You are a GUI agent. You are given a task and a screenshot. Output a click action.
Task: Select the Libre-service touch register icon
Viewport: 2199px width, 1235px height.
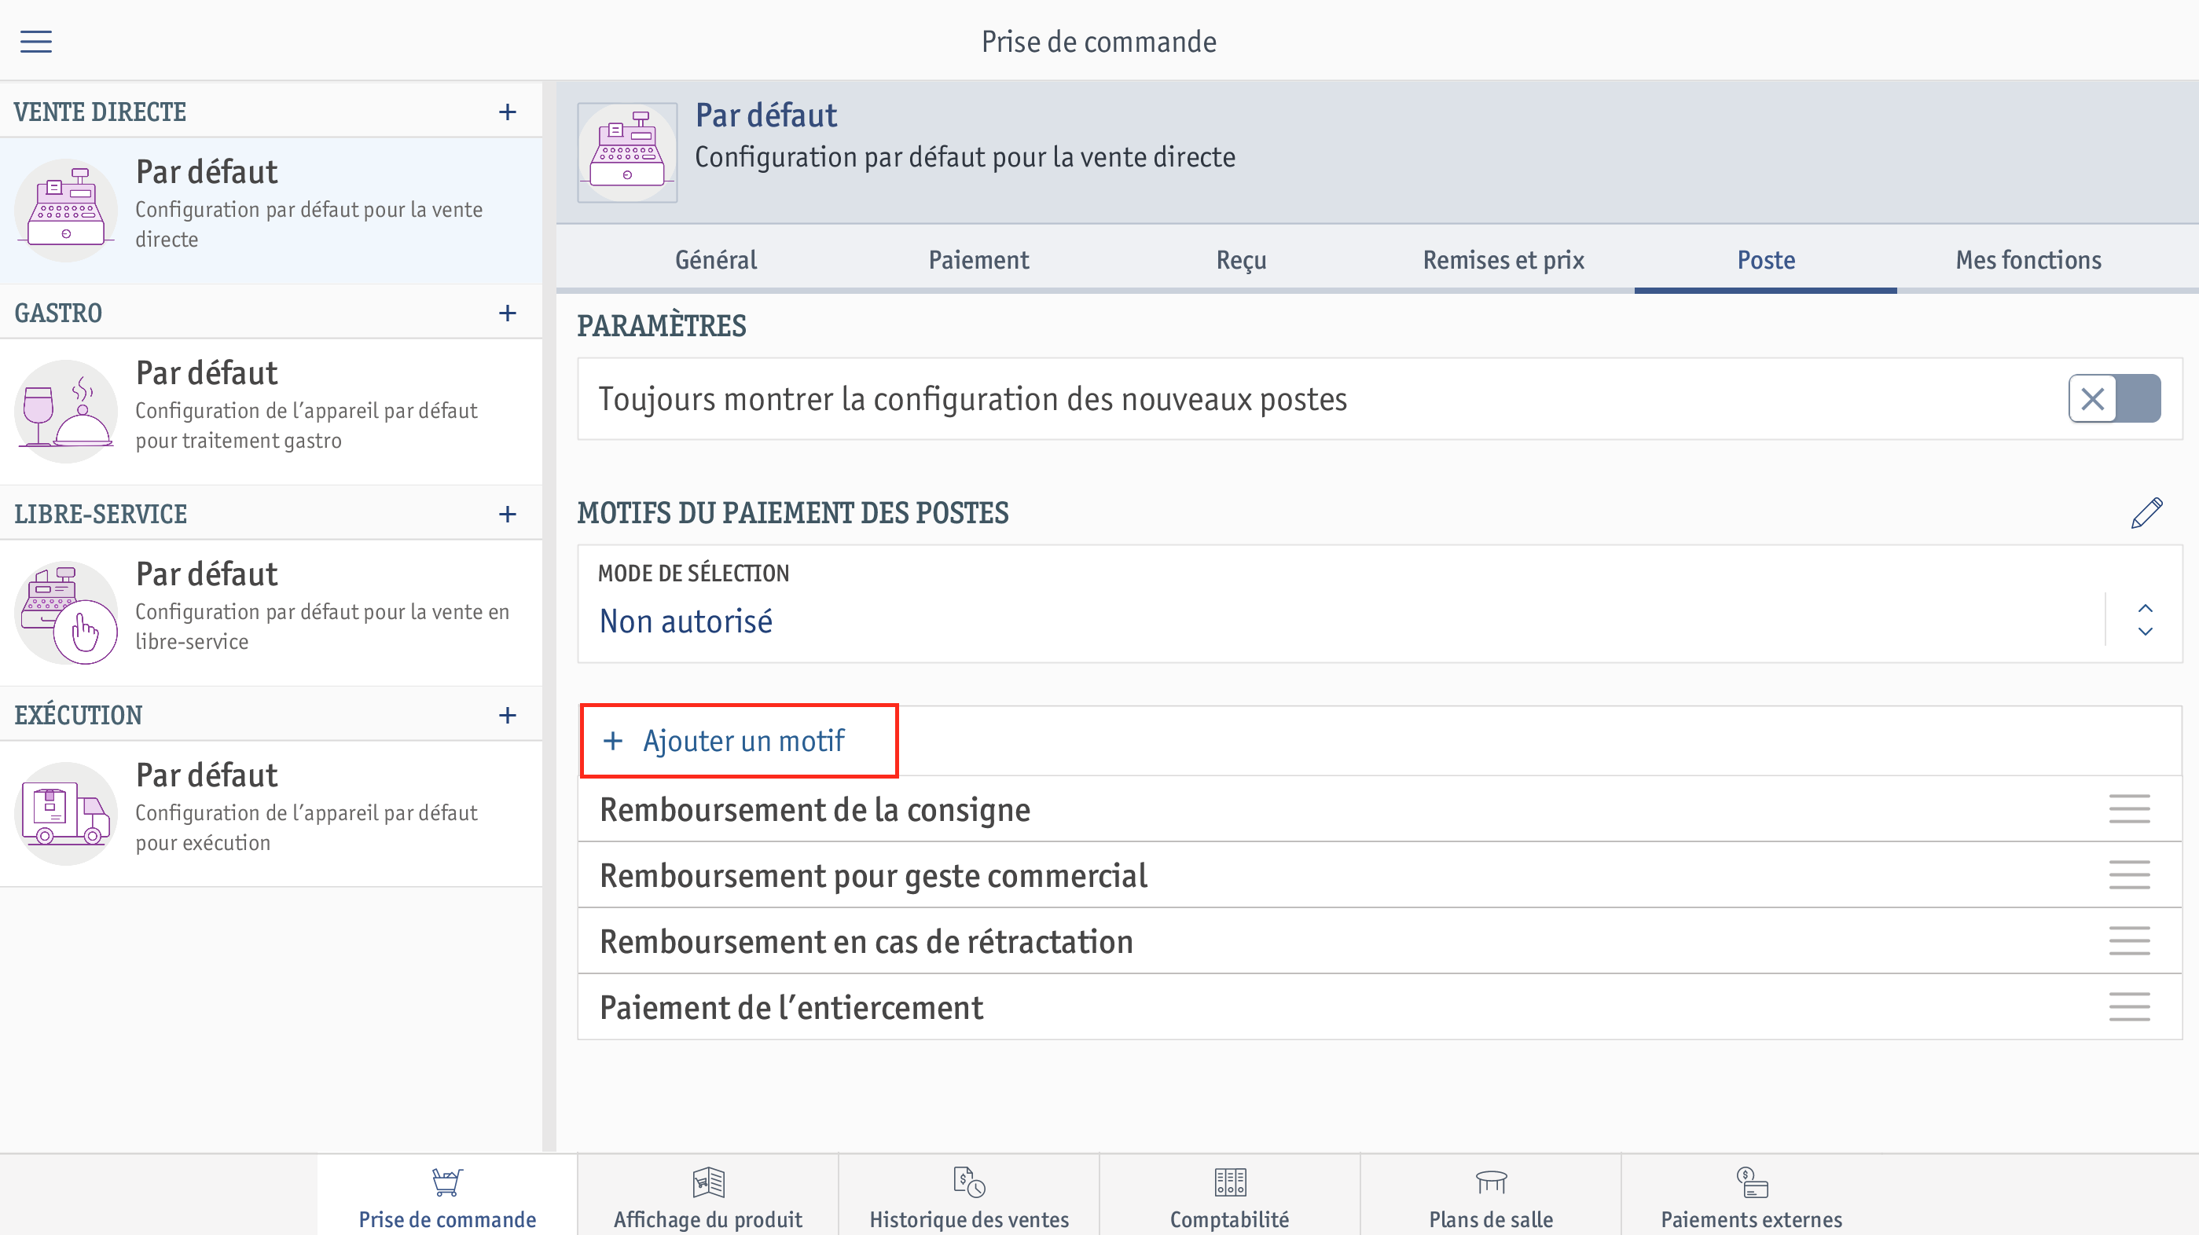[x=67, y=612]
